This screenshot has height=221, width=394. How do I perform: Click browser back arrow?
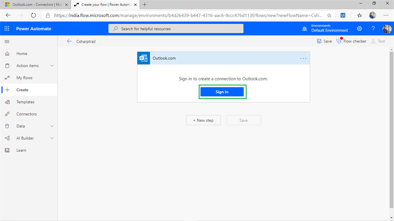point(8,15)
